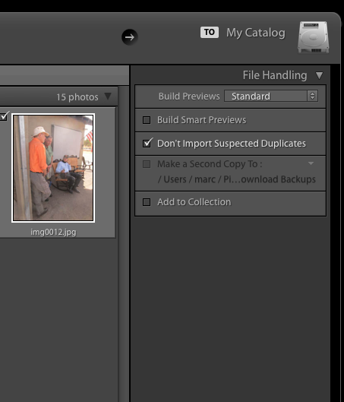Tick the Add to Collection checkbox
The height and width of the screenshot is (402, 344).
(147, 202)
